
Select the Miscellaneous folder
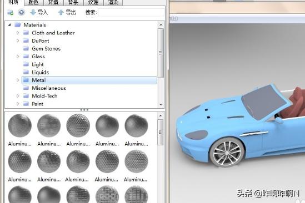[x=49, y=88]
